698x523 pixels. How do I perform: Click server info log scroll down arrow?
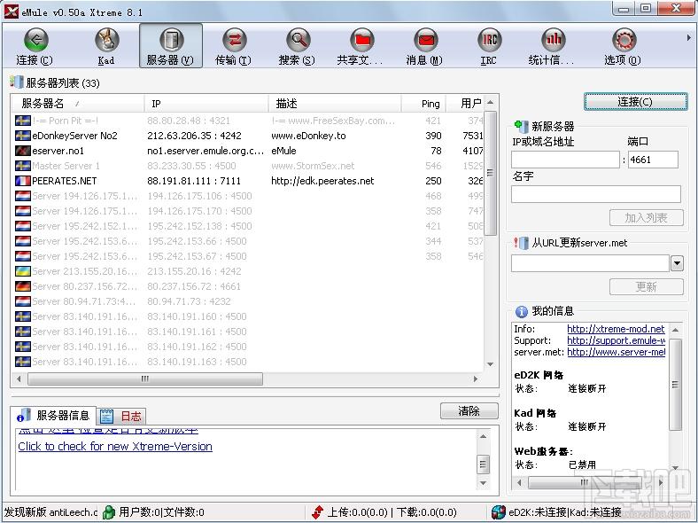tap(483, 483)
